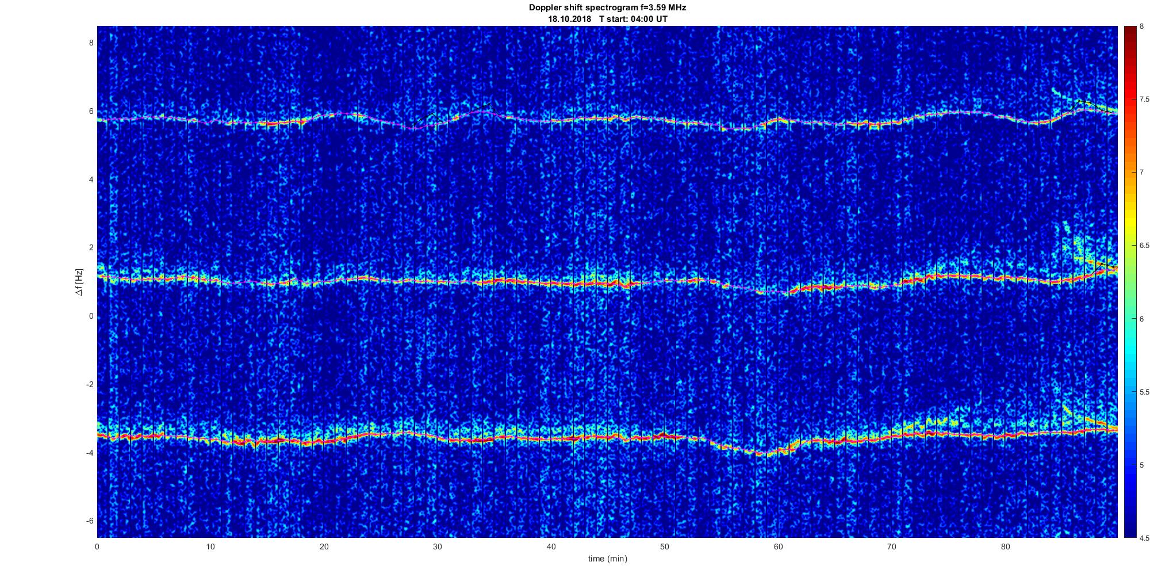
Task: Click the x-axis tick label '50'
Action: pyautogui.click(x=664, y=547)
